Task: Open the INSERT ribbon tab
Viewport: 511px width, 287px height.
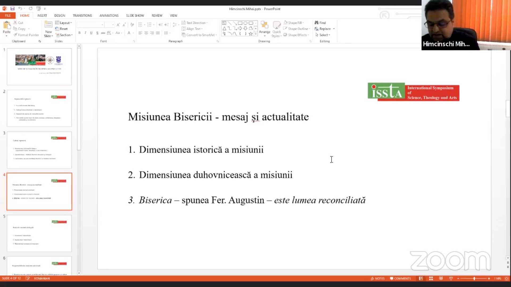Action: 42,15
